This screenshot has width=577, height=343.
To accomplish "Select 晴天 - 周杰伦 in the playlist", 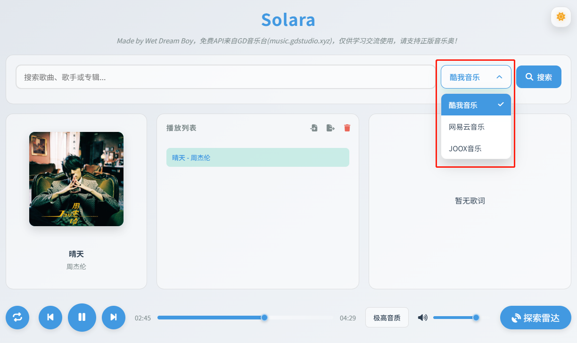I will (258, 157).
